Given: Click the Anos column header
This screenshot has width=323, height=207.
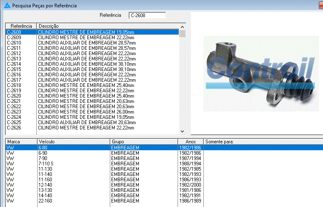Looking at the screenshot, I should pos(190,142).
